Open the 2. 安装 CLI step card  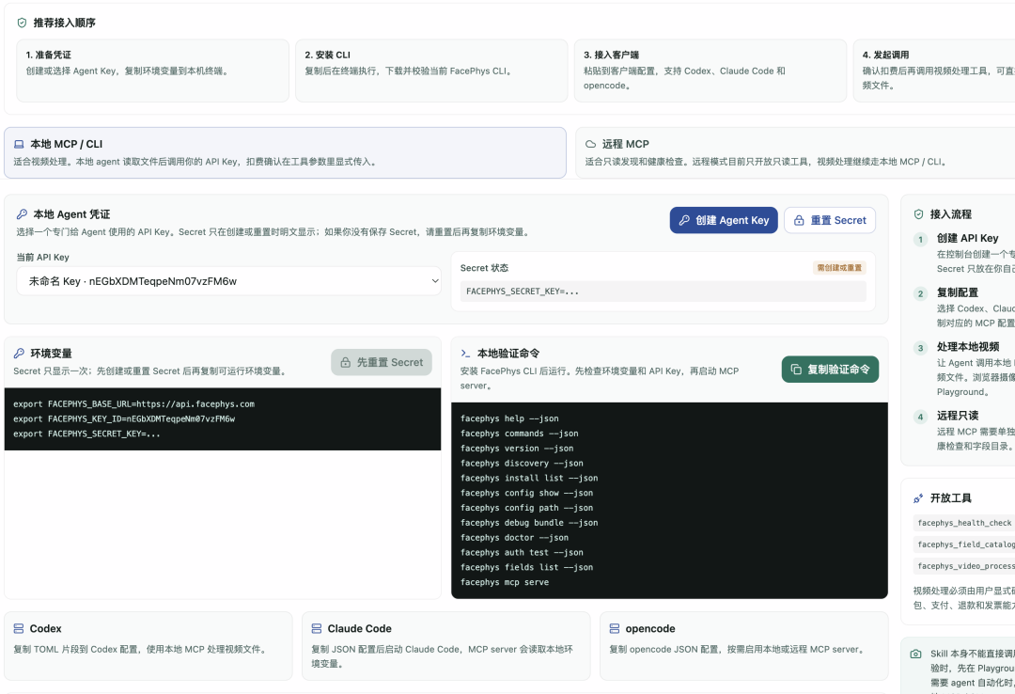(431, 71)
